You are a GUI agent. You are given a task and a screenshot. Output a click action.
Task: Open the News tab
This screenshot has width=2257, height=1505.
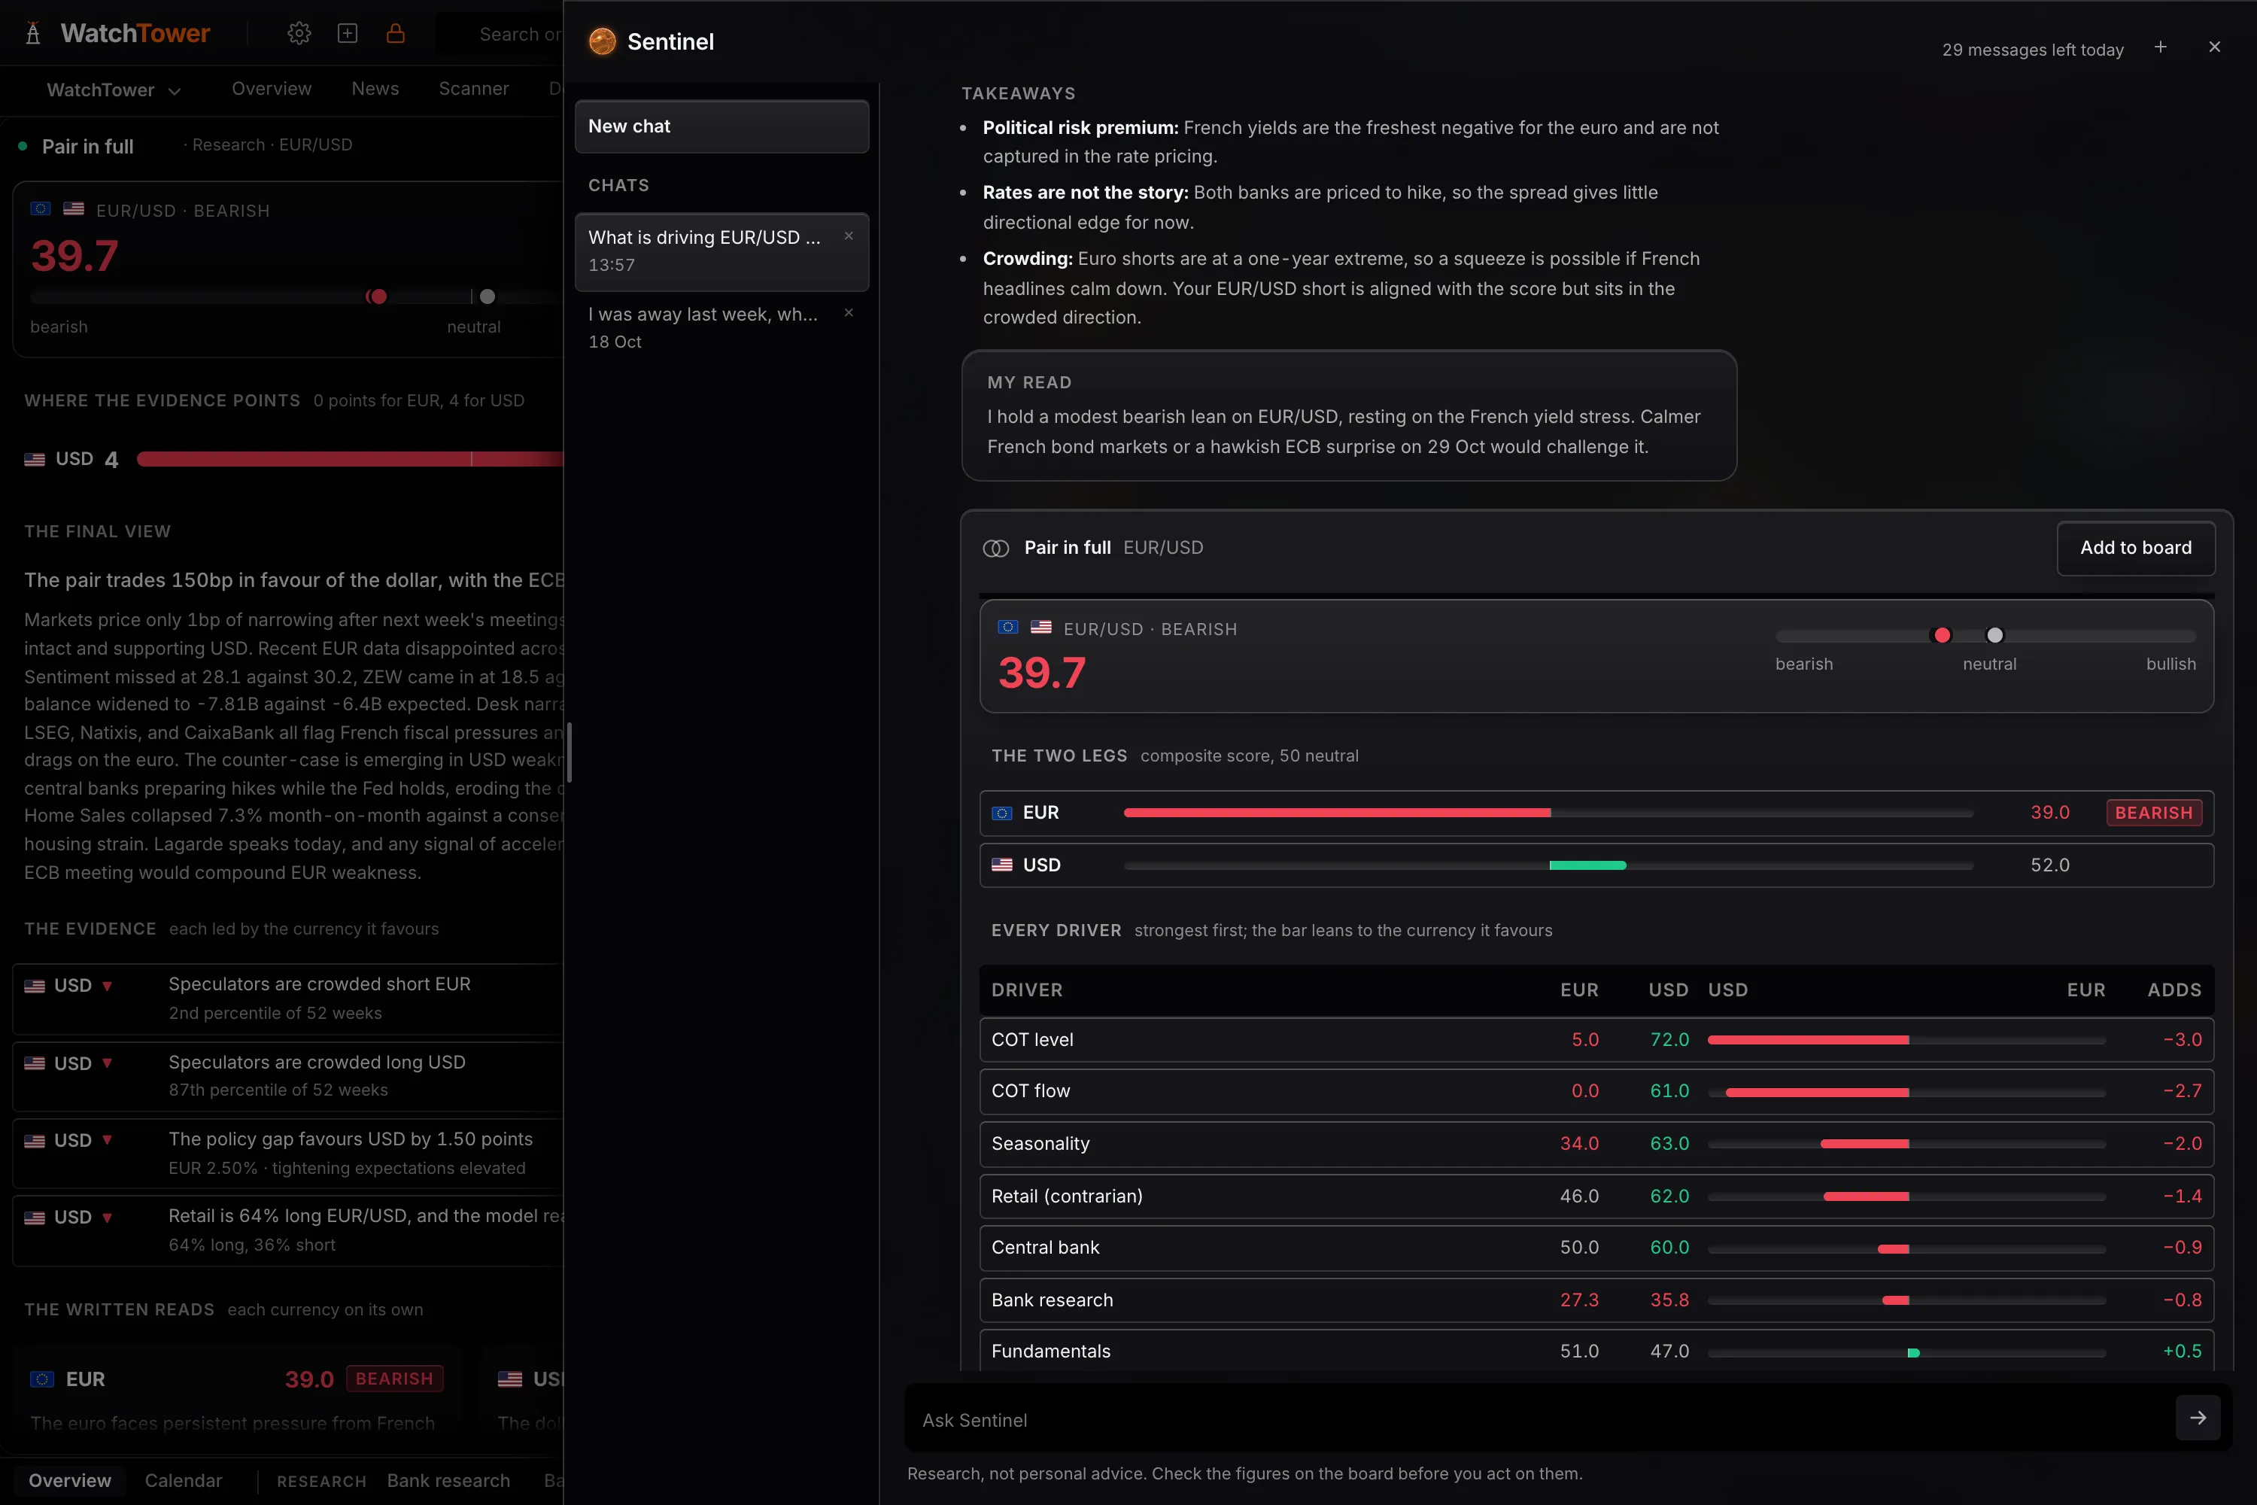(375, 88)
